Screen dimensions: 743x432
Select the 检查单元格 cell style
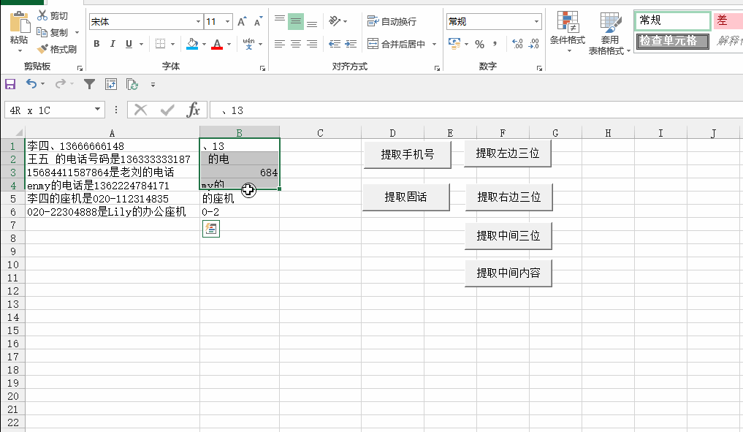(x=672, y=41)
